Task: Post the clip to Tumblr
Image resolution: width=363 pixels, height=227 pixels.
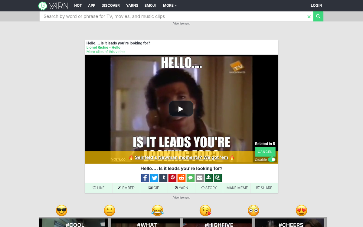Action: pyautogui.click(x=163, y=178)
